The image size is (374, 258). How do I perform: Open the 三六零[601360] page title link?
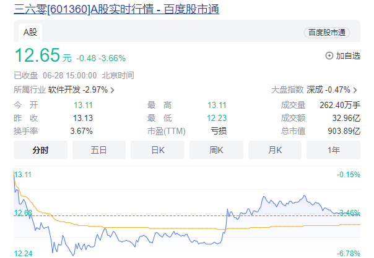point(116,9)
